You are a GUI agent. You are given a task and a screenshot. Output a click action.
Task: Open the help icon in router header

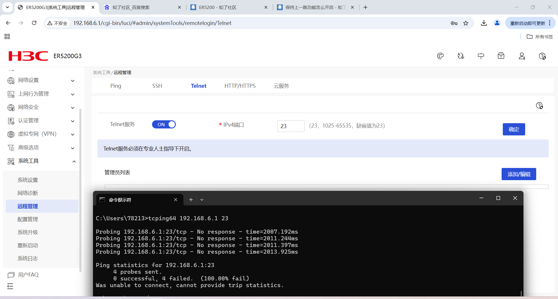(x=542, y=56)
